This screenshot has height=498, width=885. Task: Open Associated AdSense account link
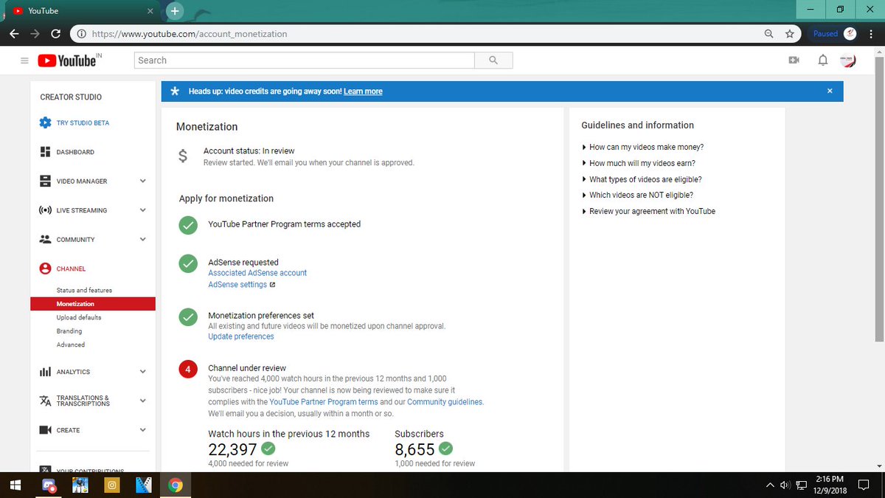257,273
